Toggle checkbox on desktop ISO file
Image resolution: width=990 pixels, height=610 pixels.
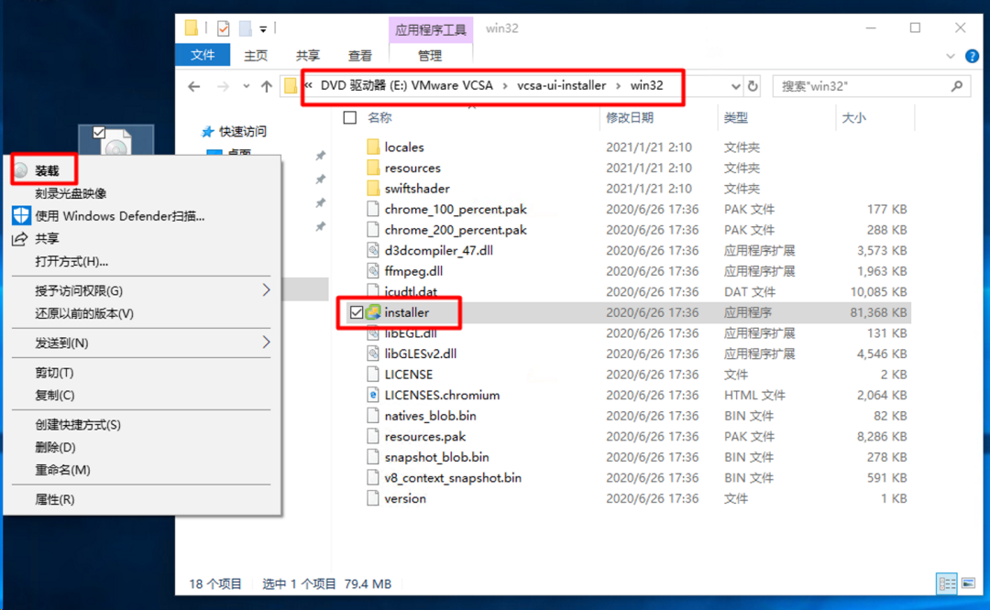(x=98, y=132)
